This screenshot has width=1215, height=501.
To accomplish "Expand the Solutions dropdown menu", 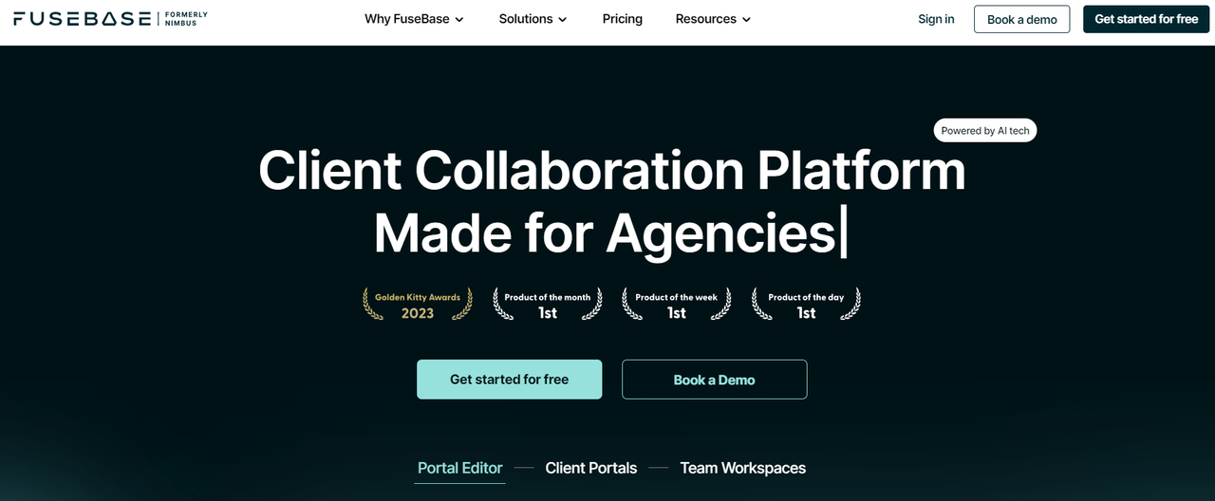I will (533, 19).
